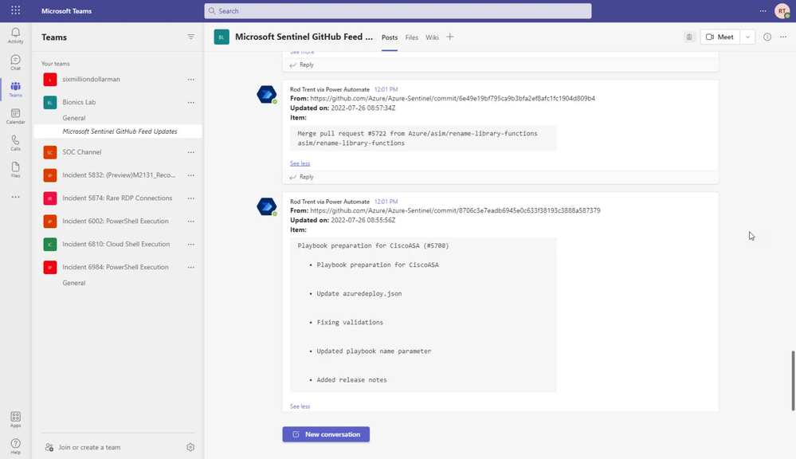Switch to the Files tab
Screen dimensions: 796x459
coord(412,37)
